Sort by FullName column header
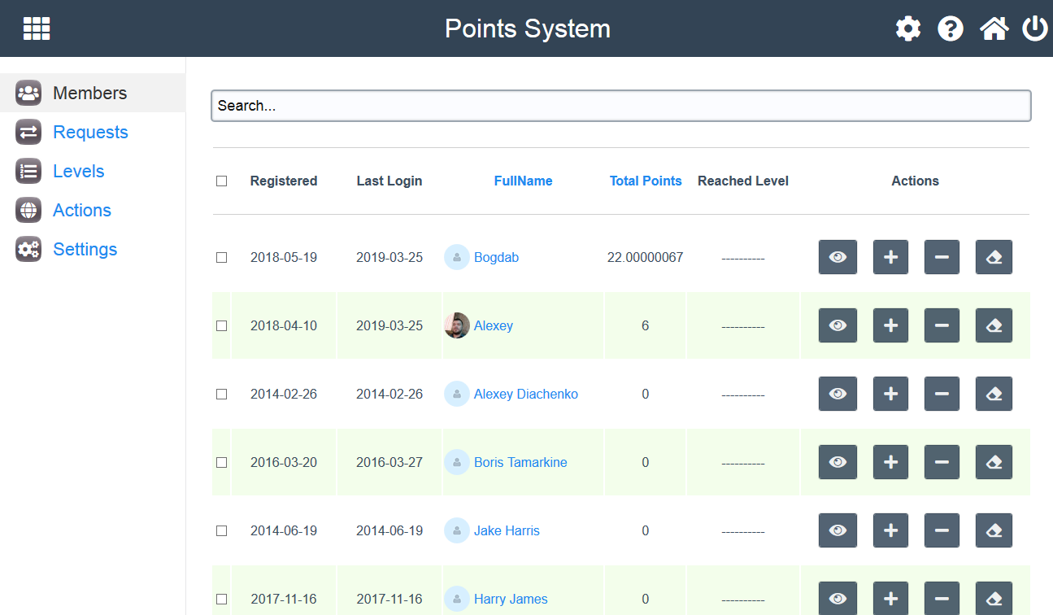The width and height of the screenshot is (1053, 615). [523, 181]
